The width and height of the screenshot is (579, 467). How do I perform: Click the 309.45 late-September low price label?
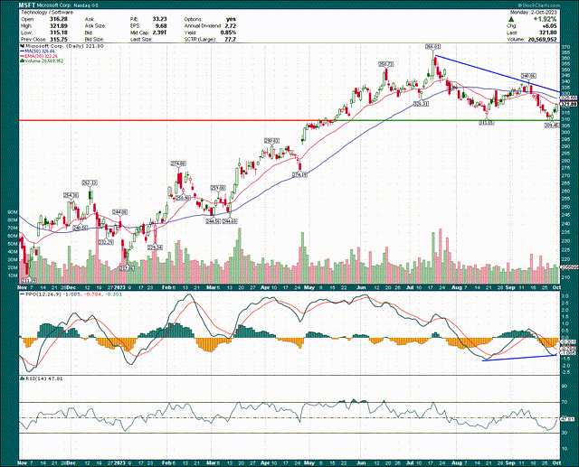pyautogui.click(x=552, y=126)
